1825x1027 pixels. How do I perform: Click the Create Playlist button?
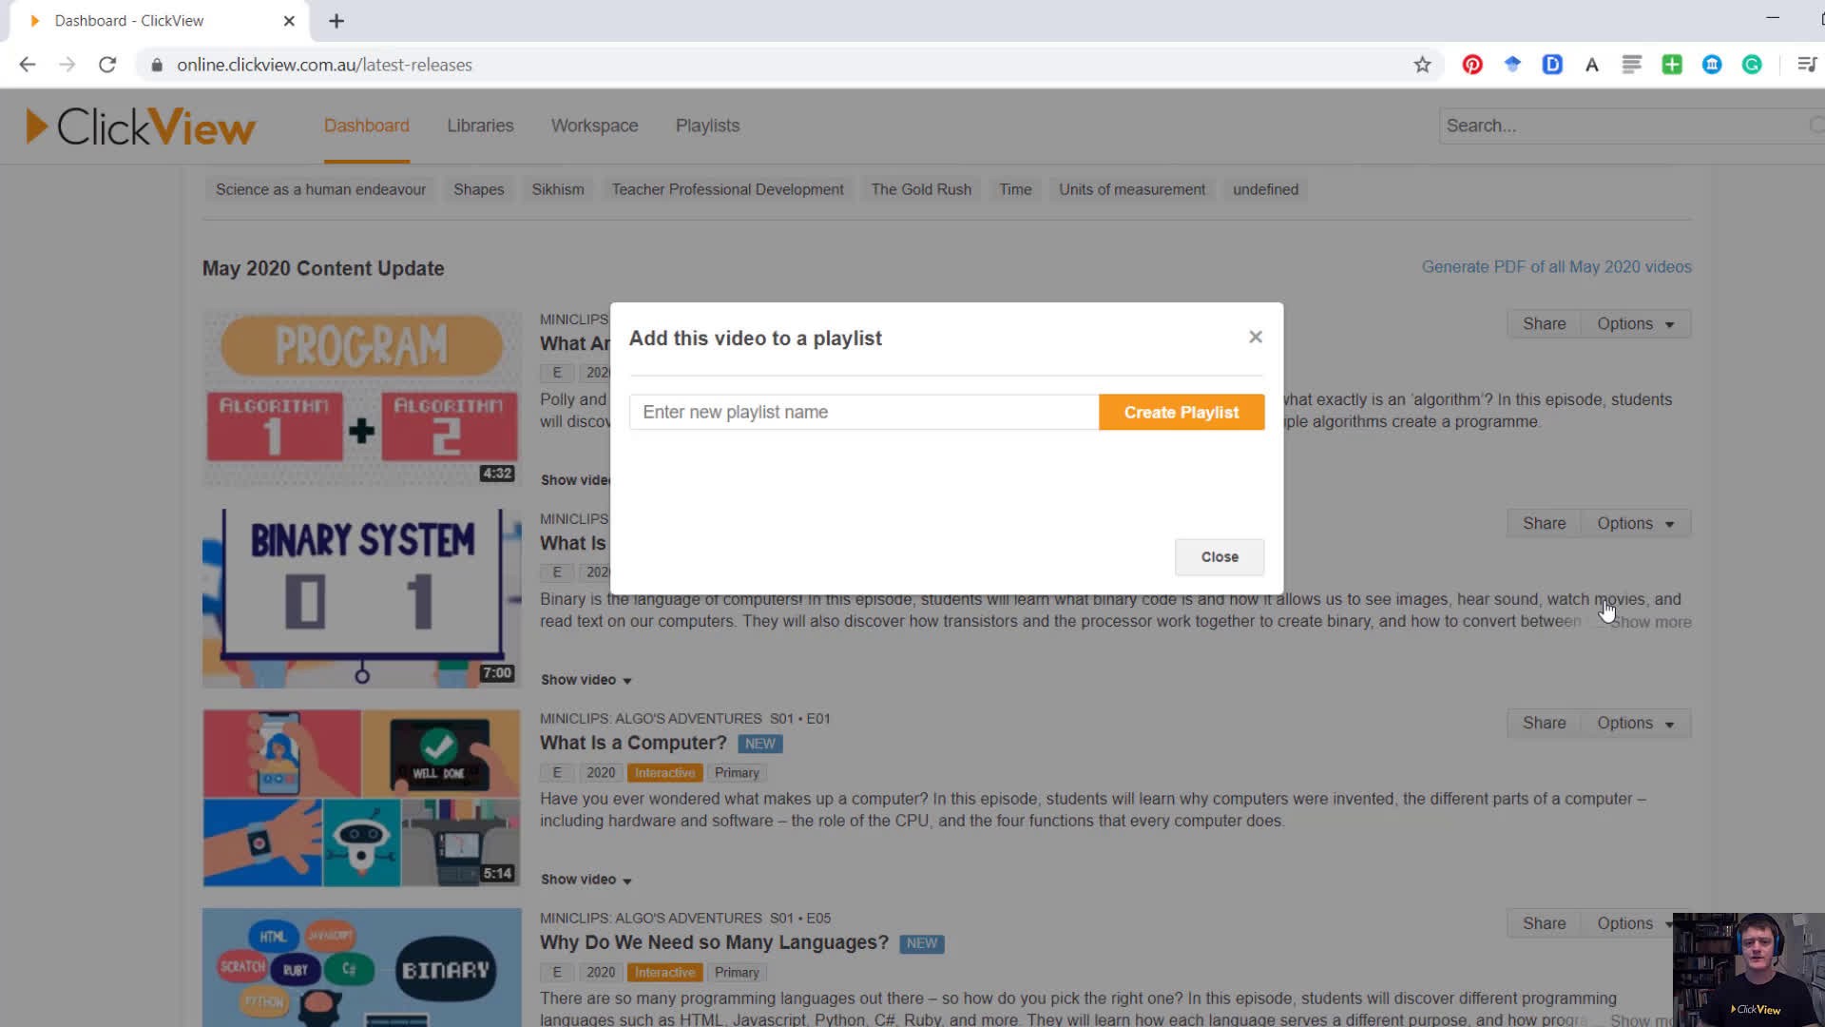[x=1181, y=412]
